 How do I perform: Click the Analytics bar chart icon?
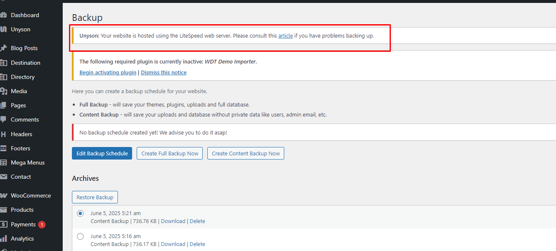click(3, 238)
